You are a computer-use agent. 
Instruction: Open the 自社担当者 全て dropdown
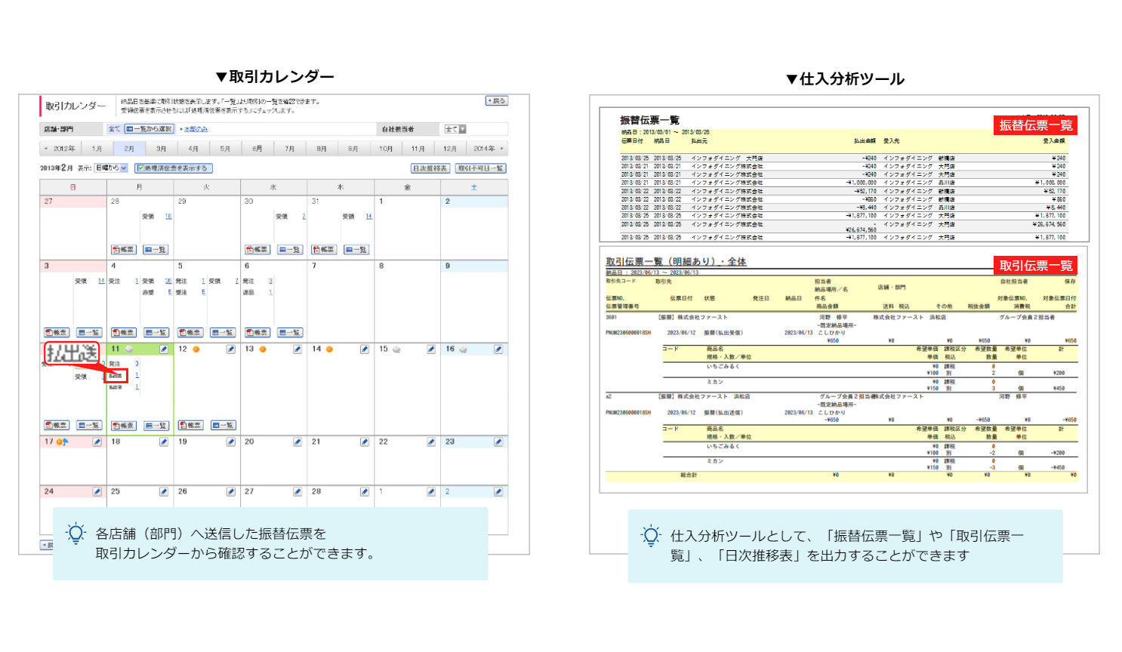(x=455, y=129)
